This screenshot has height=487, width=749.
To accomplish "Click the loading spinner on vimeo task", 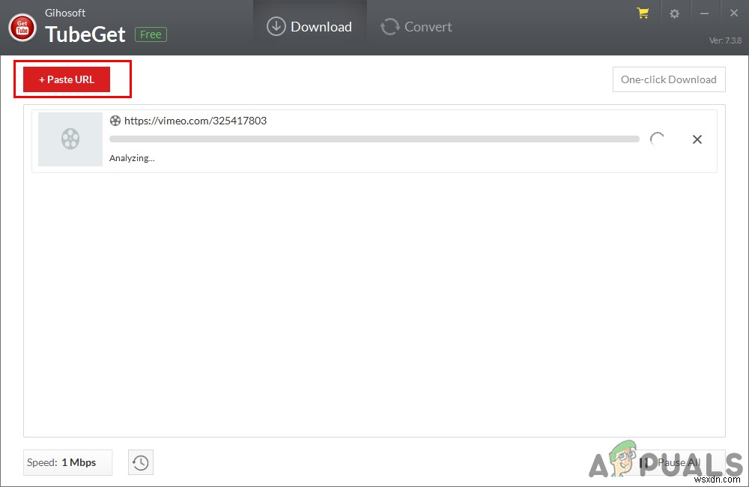I will (658, 139).
